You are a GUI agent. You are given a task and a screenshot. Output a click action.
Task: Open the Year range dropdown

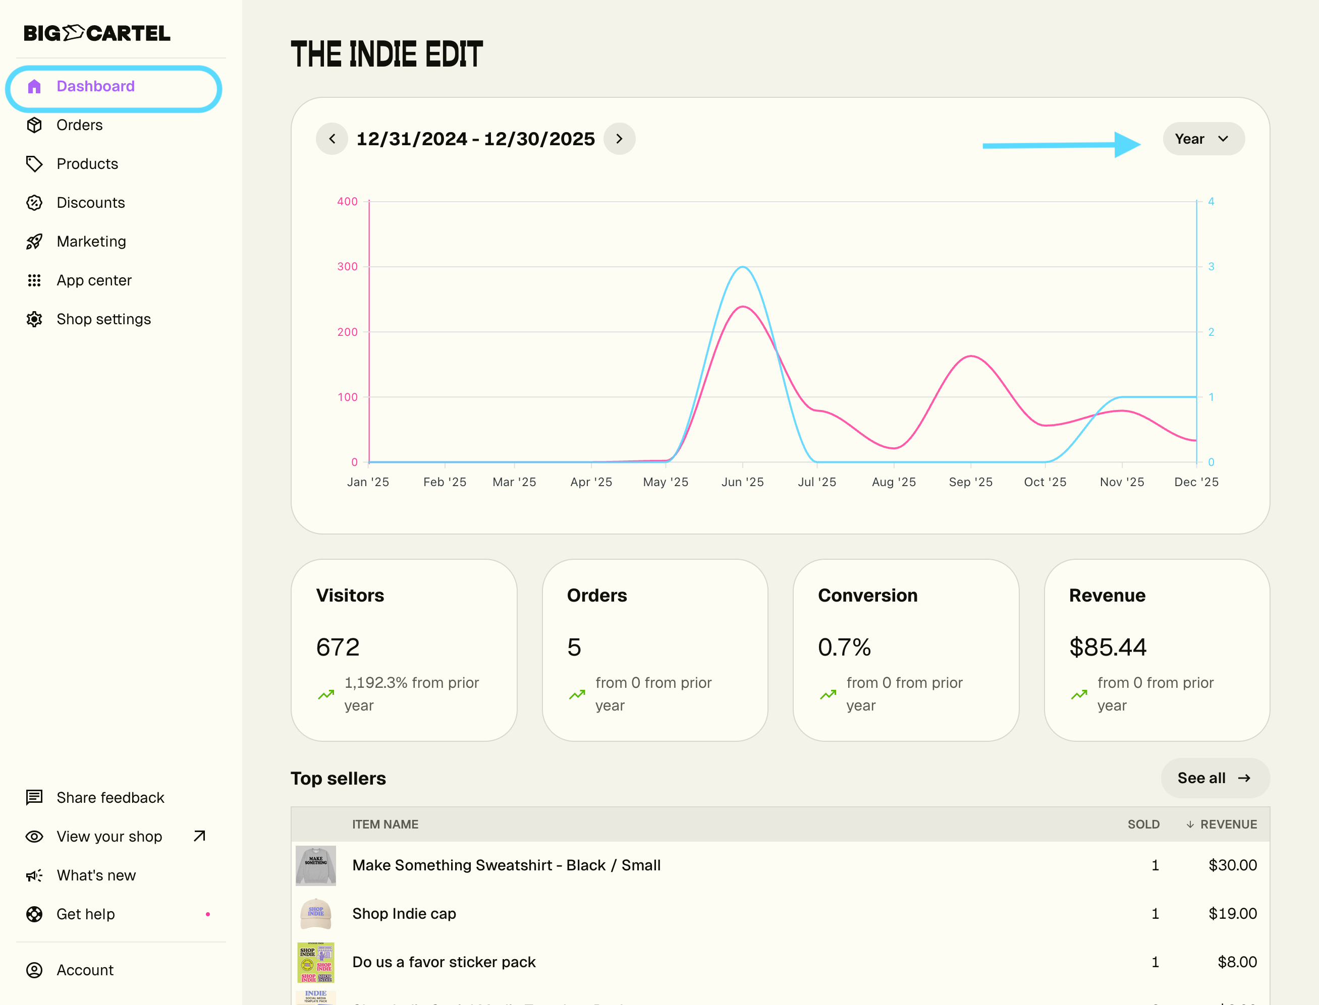point(1203,139)
